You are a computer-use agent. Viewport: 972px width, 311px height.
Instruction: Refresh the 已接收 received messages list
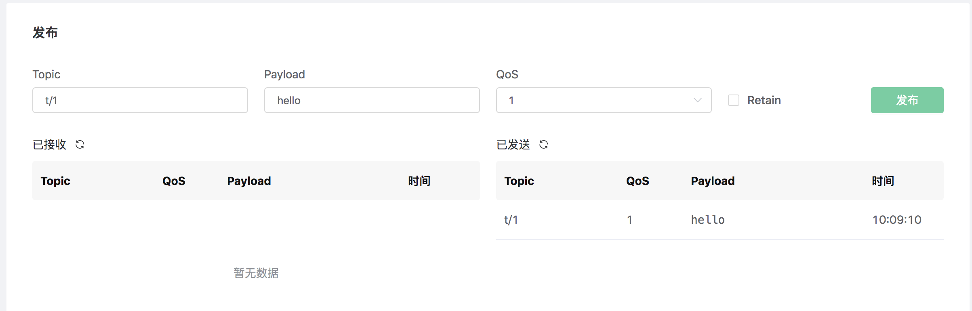tap(80, 145)
